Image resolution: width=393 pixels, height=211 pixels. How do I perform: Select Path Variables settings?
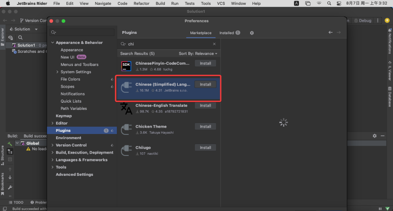point(74,108)
